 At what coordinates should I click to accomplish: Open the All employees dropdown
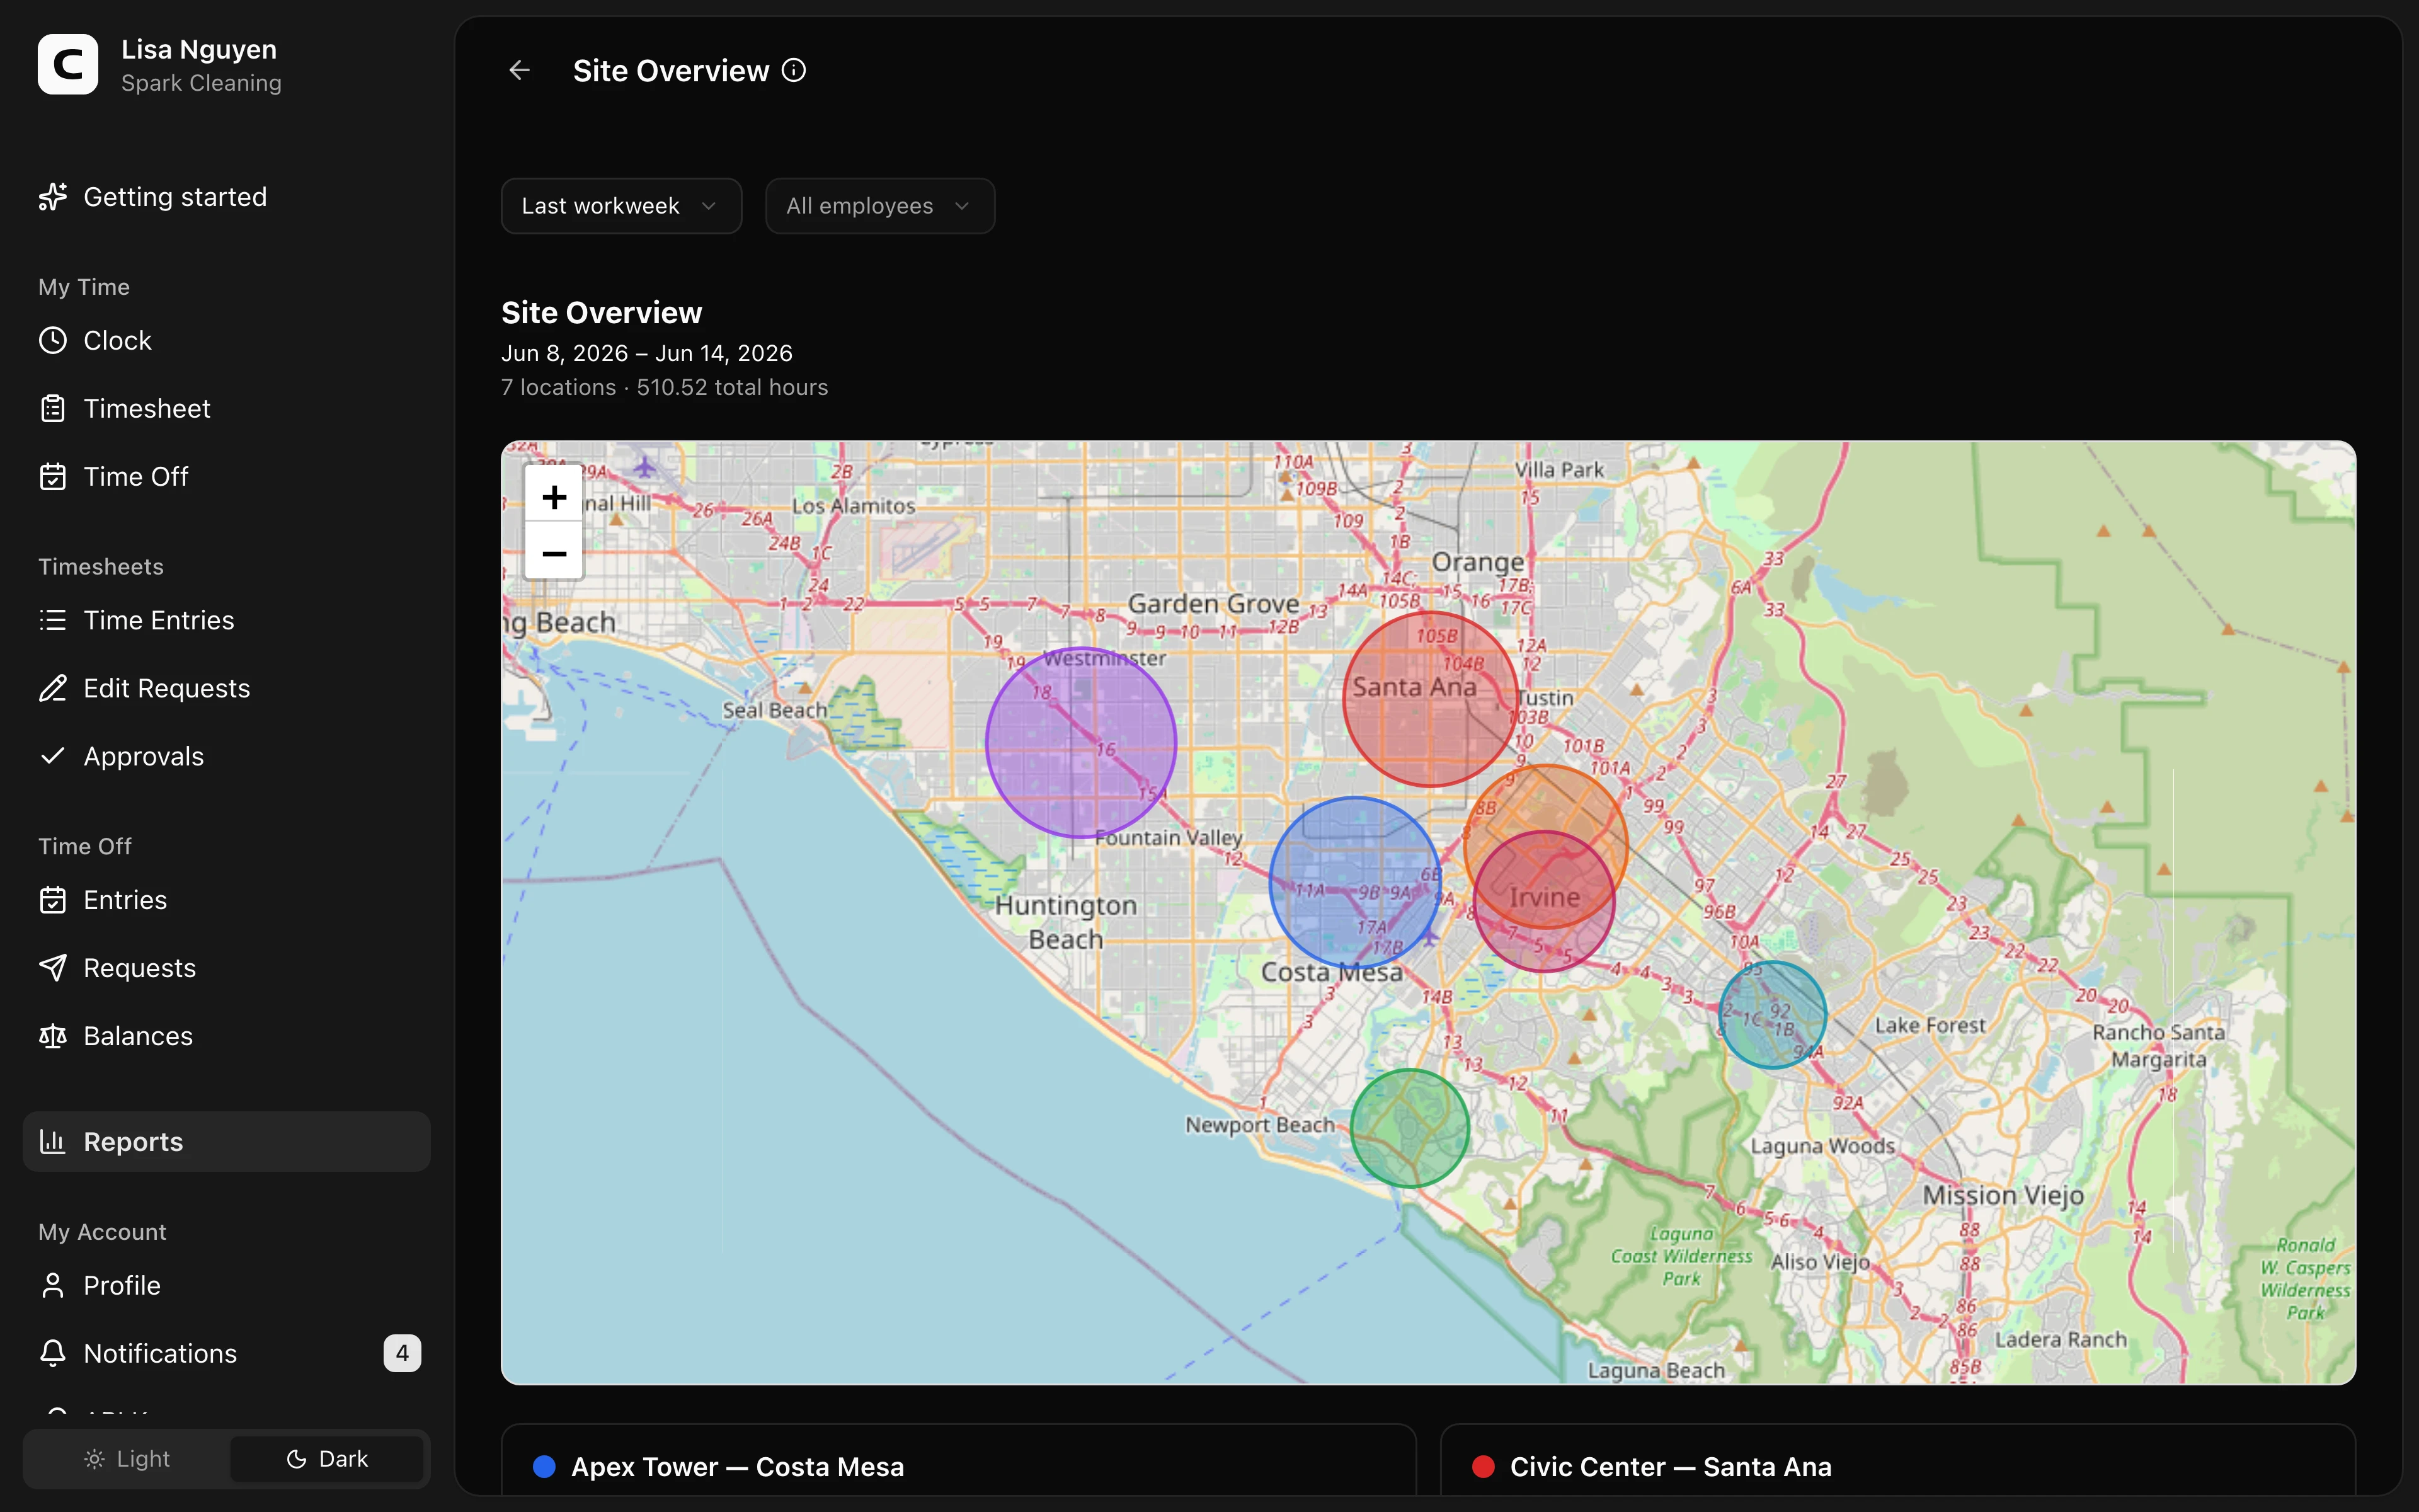pyautogui.click(x=879, y=206)
